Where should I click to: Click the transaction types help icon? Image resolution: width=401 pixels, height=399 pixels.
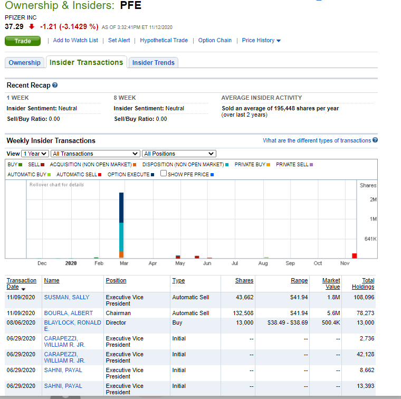tap(375, 140)
